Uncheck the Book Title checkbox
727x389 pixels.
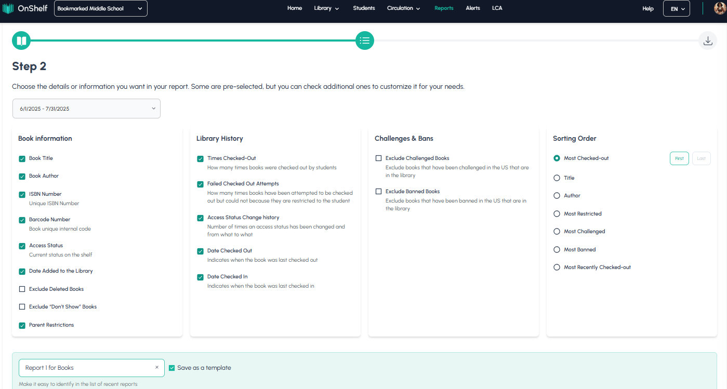pyautogui.click(x=22, y=159)
